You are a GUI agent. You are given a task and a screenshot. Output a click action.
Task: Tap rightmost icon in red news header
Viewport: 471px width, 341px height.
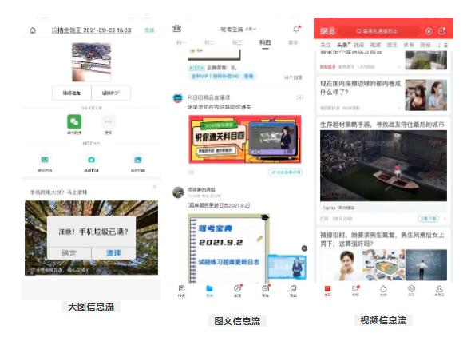click(x=442, y=31)
